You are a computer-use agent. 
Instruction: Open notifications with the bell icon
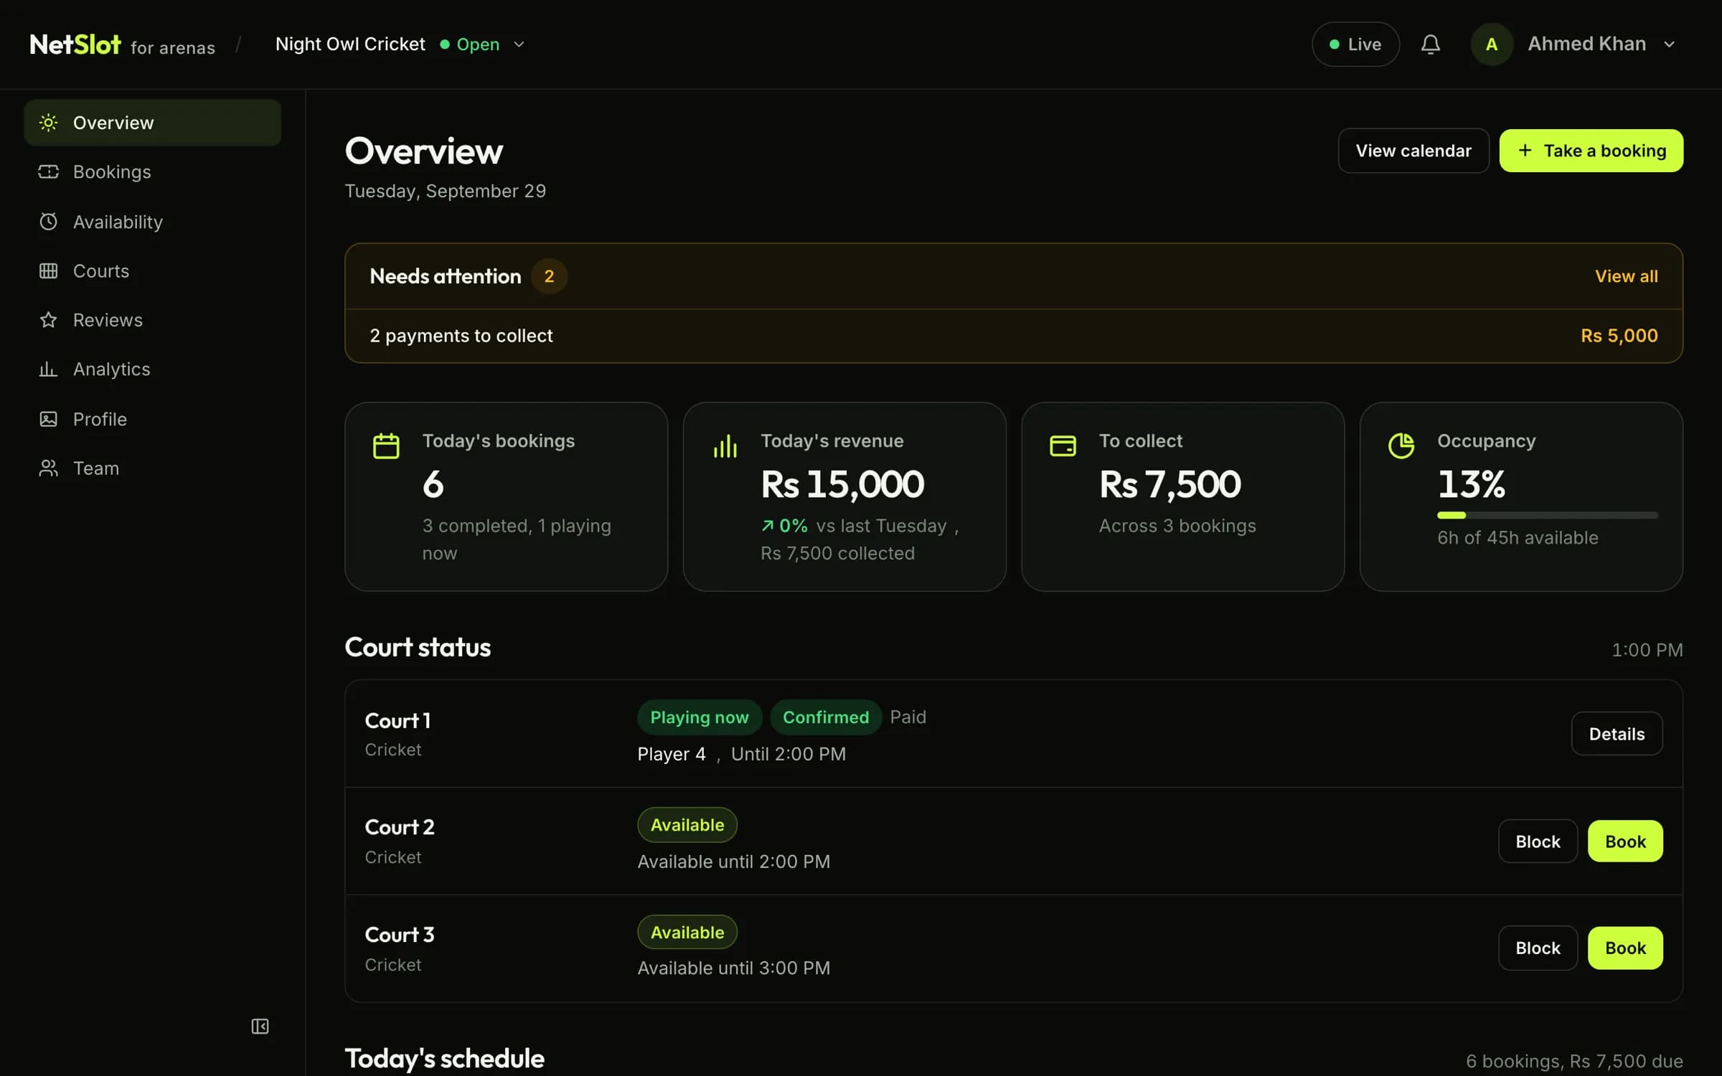(1430, 44)
